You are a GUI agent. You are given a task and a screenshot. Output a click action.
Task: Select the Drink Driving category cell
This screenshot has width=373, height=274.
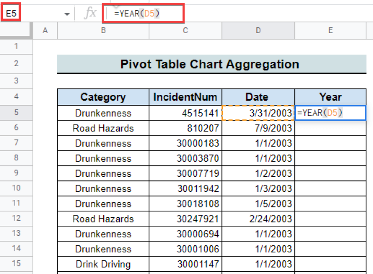click(x=103, y=264)
